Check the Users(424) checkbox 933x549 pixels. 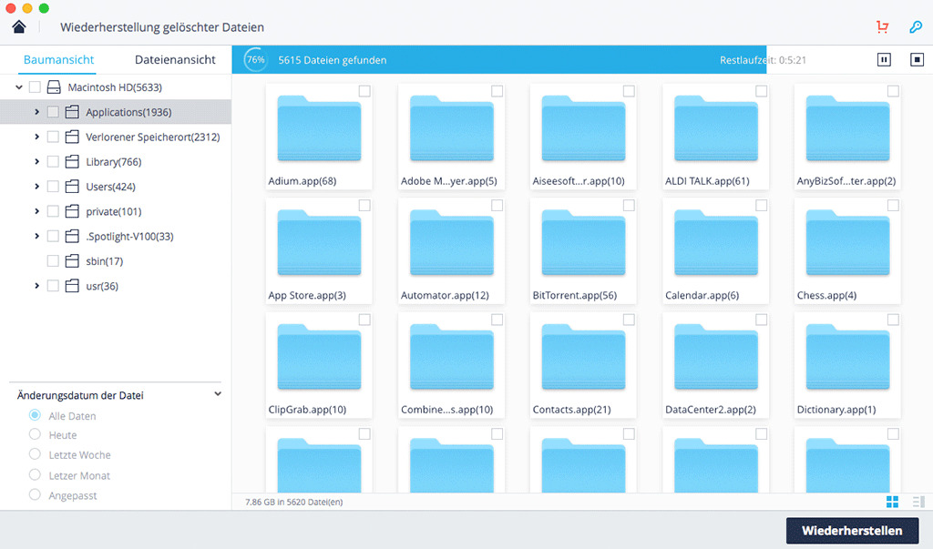coord(53,187)
